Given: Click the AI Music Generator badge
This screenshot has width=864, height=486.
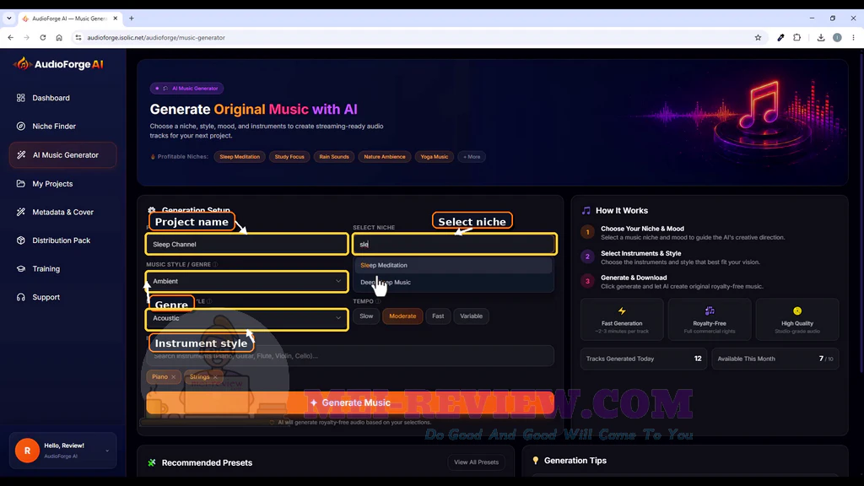Looking at the screenshot, I should 186,88.
